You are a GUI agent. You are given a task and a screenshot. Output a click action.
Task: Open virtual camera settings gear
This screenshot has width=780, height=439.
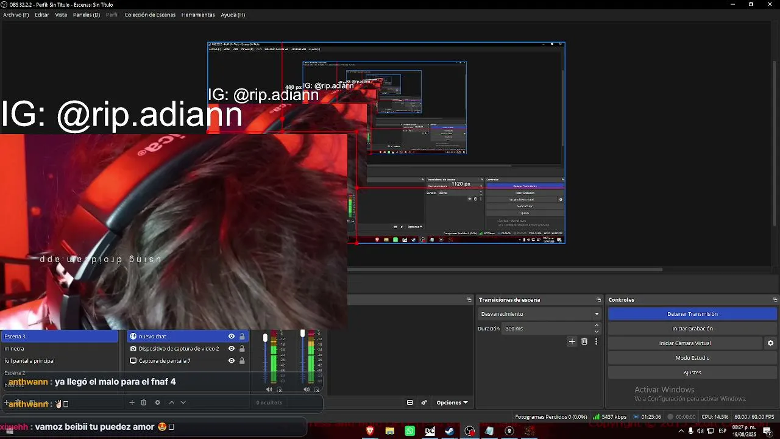tap(770, 343)
